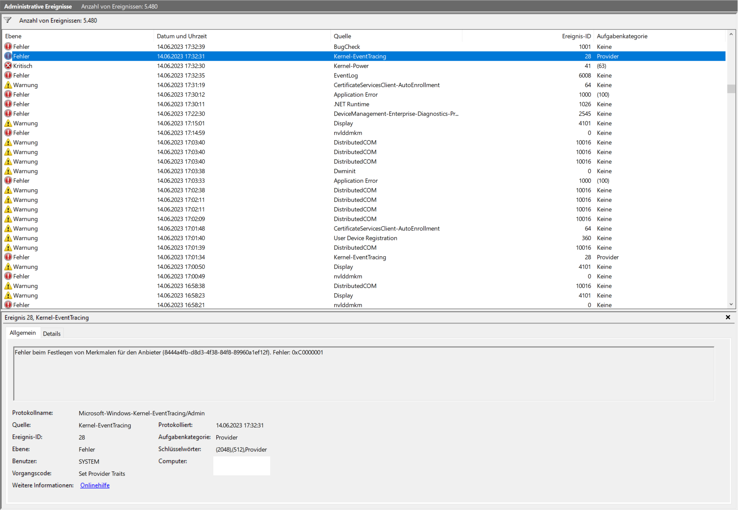
Task: Sort by the Aufgabenkategorie column header
Action: 659,36
